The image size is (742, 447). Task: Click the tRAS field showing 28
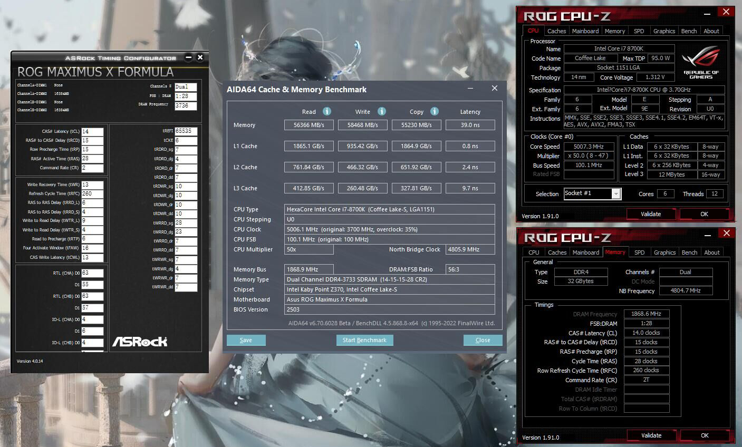coord(92,159)
